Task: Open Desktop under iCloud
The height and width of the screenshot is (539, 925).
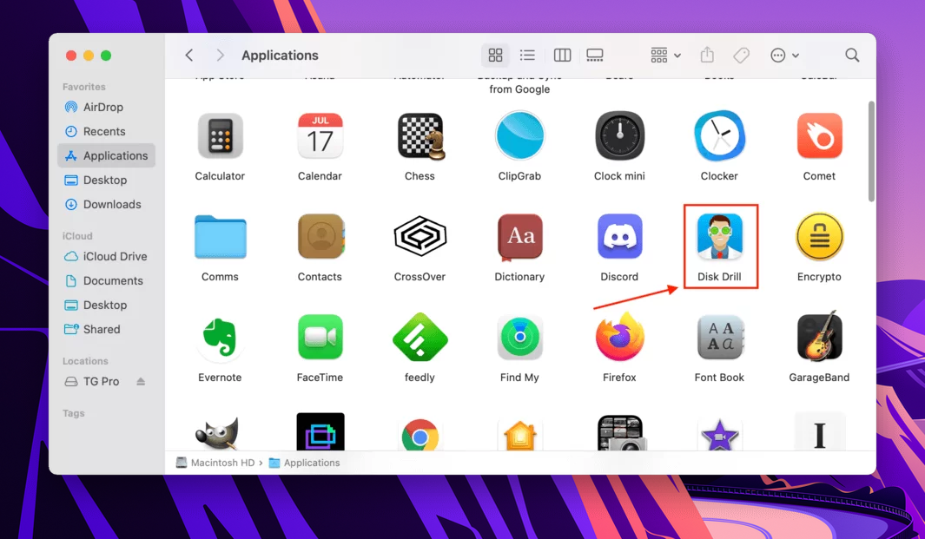Action: point(106,305)
